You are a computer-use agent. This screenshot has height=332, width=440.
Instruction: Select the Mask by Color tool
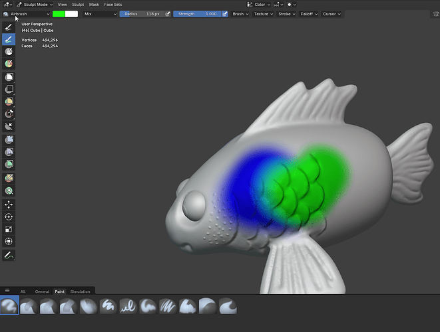coord(9,191)
